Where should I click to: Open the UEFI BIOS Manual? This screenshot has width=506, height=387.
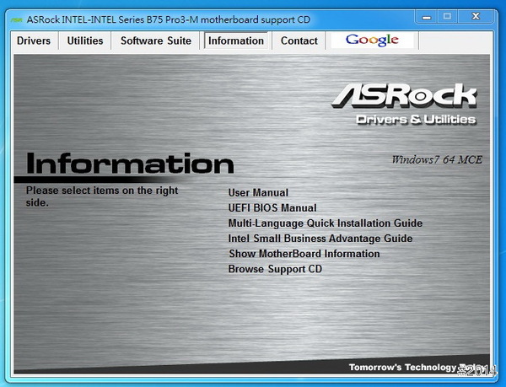(272, 208)
